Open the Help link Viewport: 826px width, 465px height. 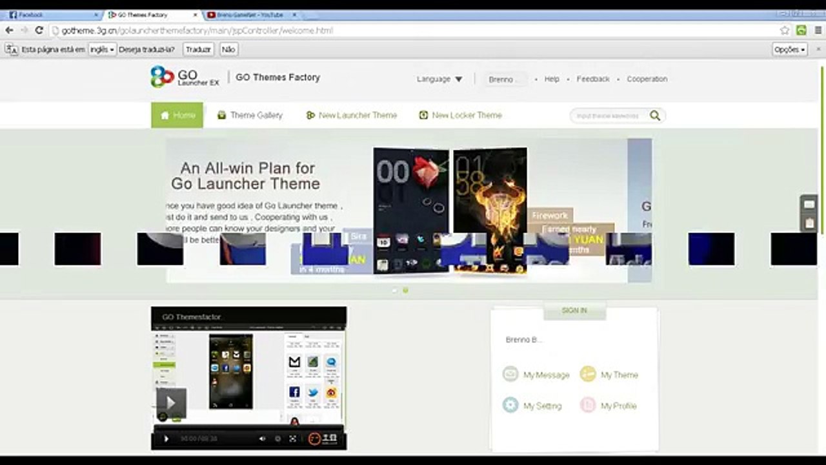[552, 79]
